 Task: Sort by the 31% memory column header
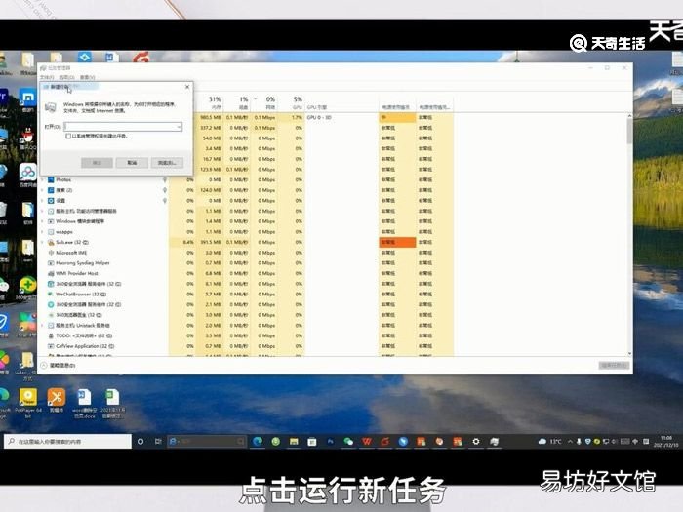pyautogui.click(x=211, y=102)
